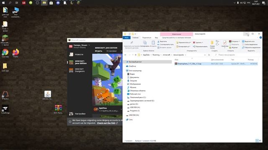Screen dimensions: 268x150
Task: Switch to the Главная ribbon tab
Action: pyautogui.click(x=135, y=37)
